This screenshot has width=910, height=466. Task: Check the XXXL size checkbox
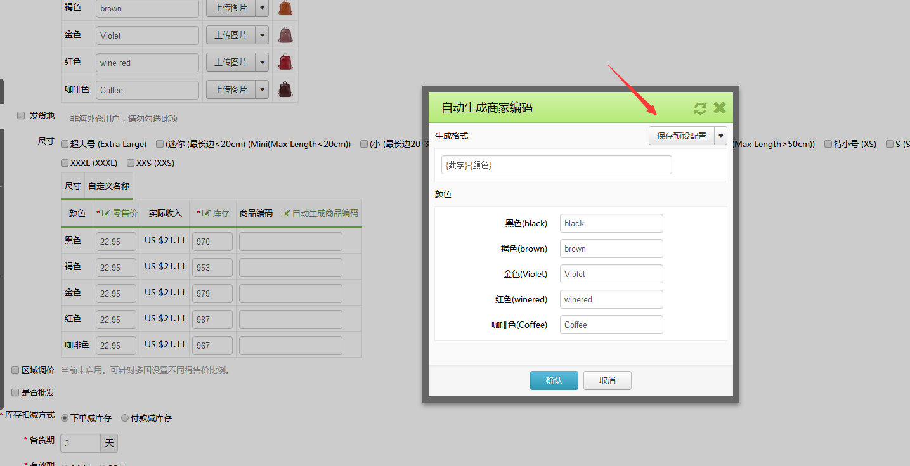pos(65,163)
